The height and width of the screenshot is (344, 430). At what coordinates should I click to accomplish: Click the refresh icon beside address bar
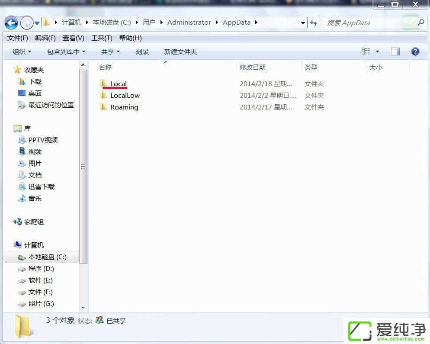(314, 23)
